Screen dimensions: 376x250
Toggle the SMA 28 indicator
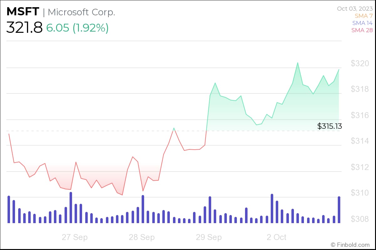pos(363,30)
